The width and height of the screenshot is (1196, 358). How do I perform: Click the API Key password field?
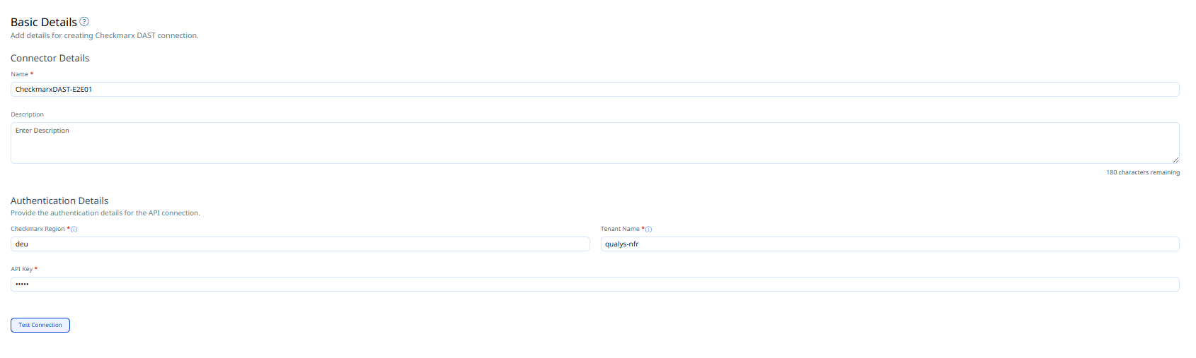594,285
